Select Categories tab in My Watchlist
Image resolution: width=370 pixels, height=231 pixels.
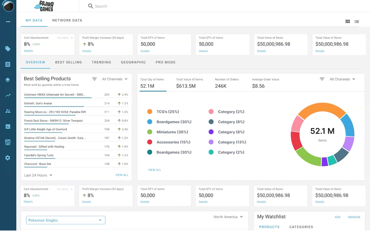point(301,227)
